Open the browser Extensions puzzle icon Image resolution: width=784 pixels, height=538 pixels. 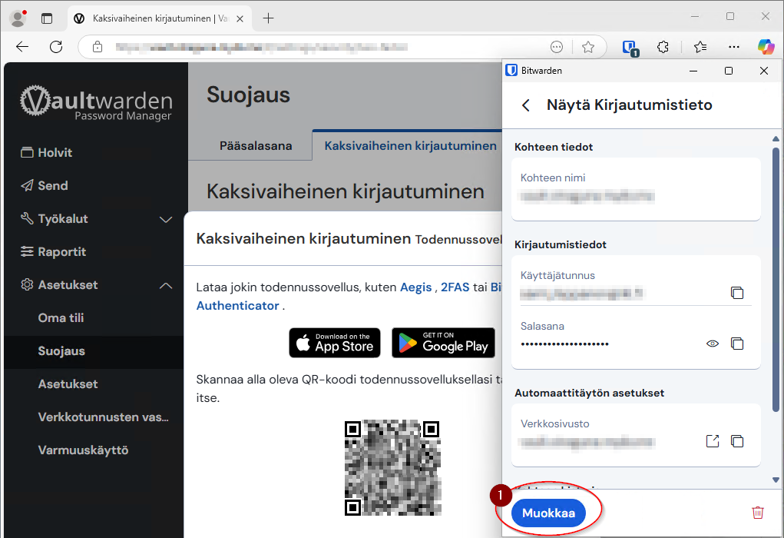click(x=663, y=47)
